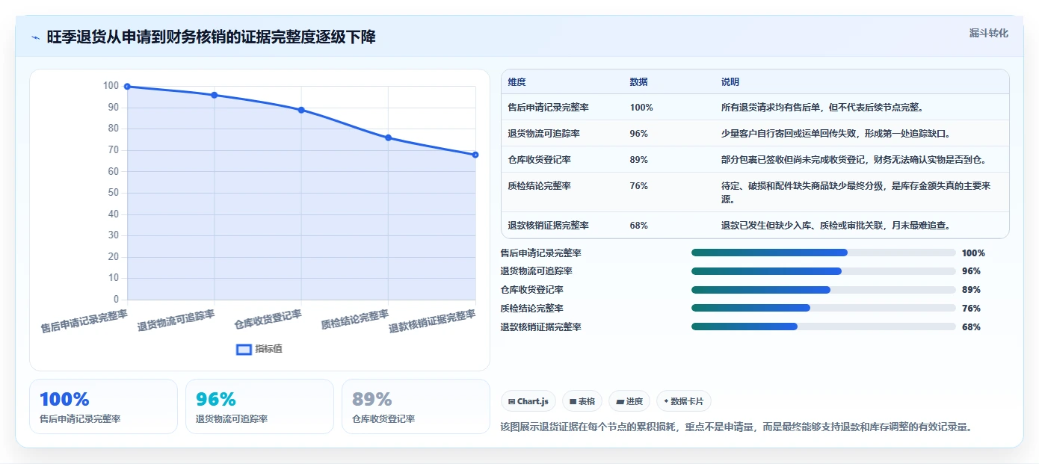This screenshot has height=464, width=1039.
Task: Click the 数据卡片 chip
Action: (x=684, y=401)
